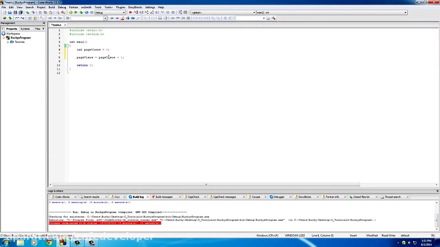Close the Management panel
Screen dimensions: 440x247
[x=44, y=23]
